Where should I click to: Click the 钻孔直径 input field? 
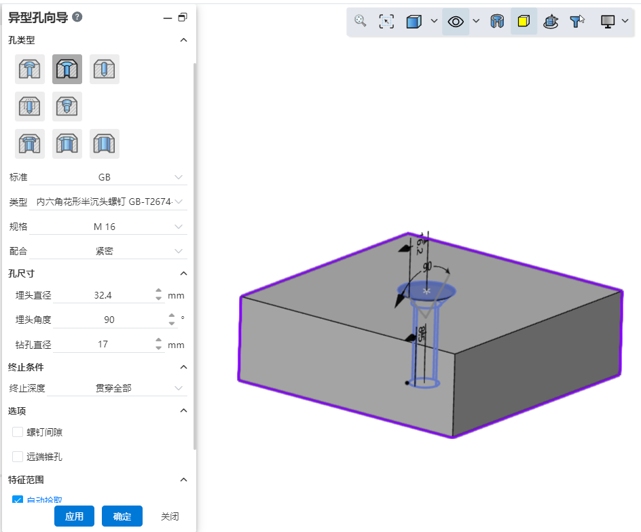103,344
